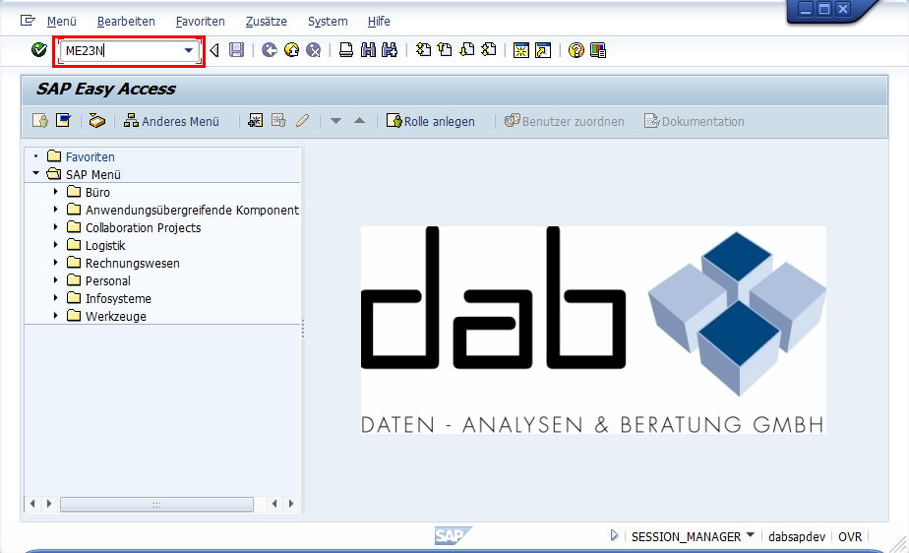Screen dimensions: 909x553
Task: Click the Cancel X icon
Action: tap(314, 50)
